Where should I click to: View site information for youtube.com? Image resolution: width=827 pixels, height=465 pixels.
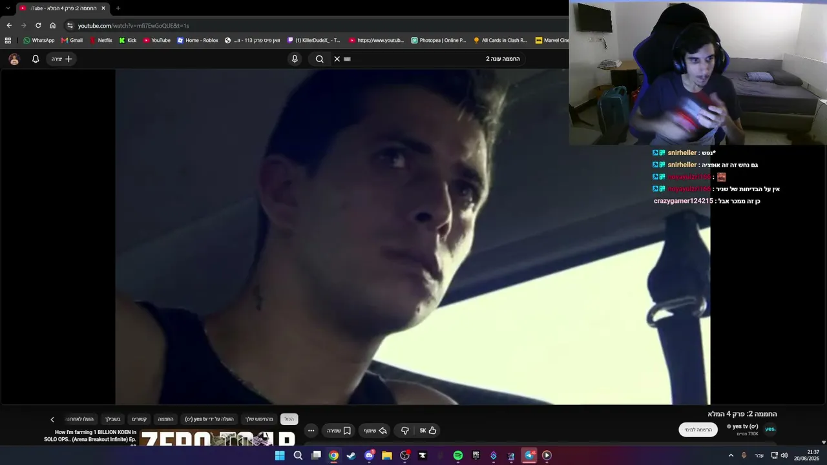click(x=70, y=25)
